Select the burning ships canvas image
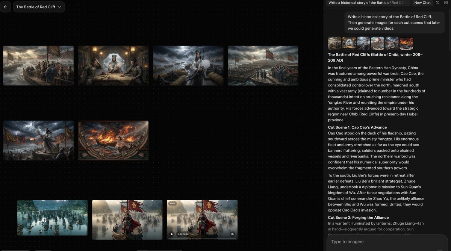The height and width of the screenshot is (251, 451). (113, 140)
